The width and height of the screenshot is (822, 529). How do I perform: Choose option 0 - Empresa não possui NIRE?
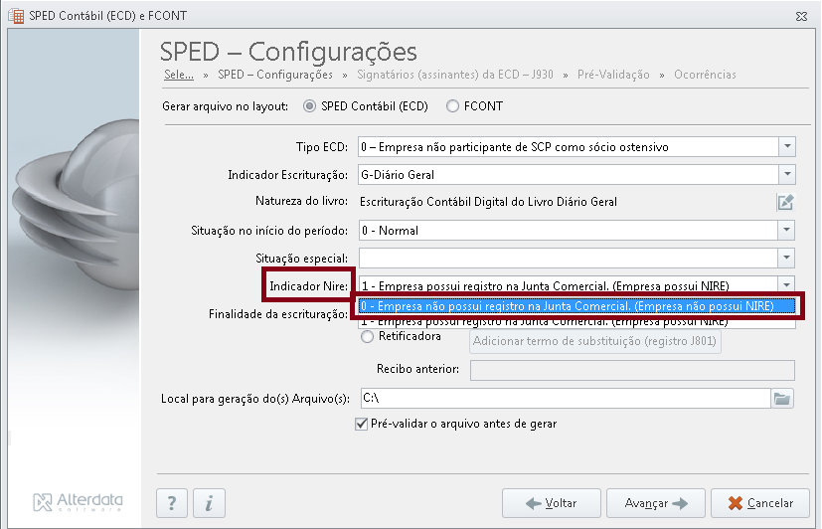click(x=576, y=306)
